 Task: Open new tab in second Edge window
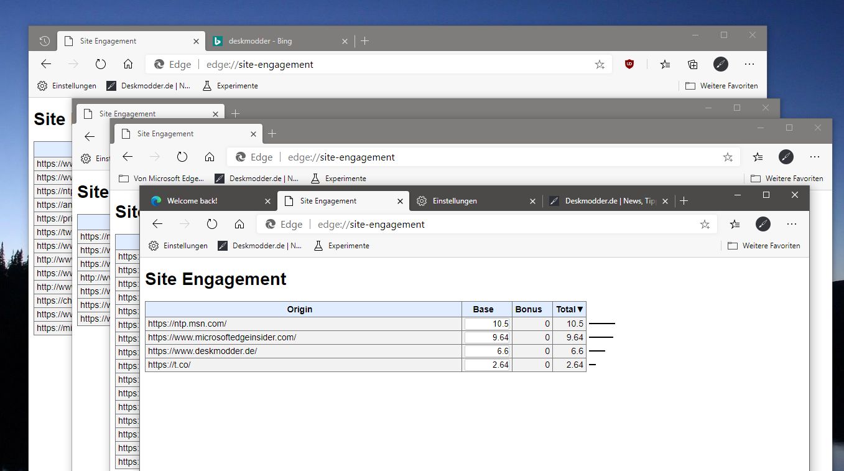[x=235, y=114]
